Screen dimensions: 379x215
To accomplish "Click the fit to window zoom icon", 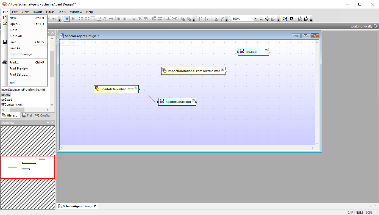I will (267, 19).
